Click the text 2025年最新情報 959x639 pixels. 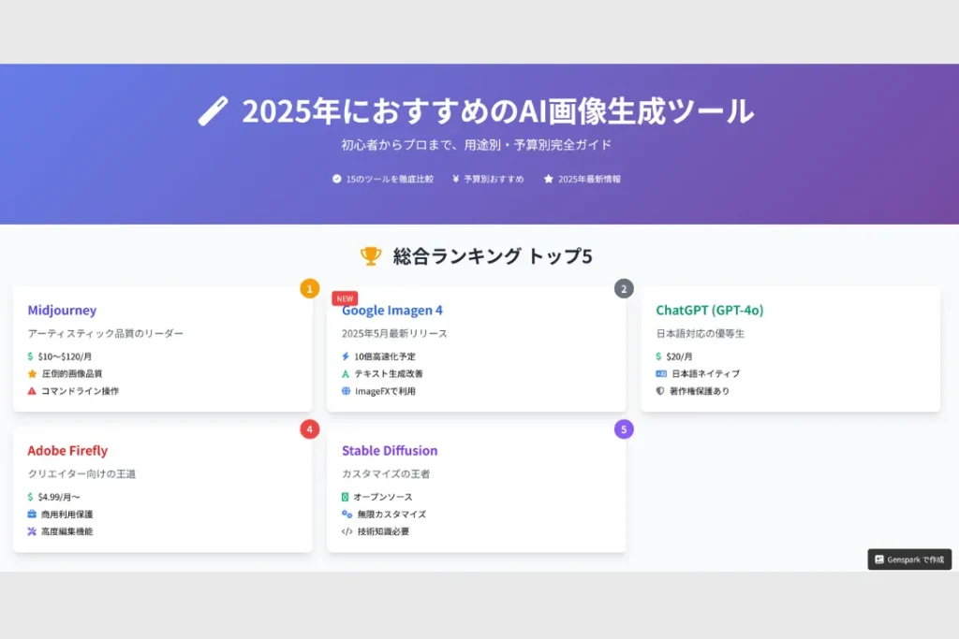tap(589, 179)
